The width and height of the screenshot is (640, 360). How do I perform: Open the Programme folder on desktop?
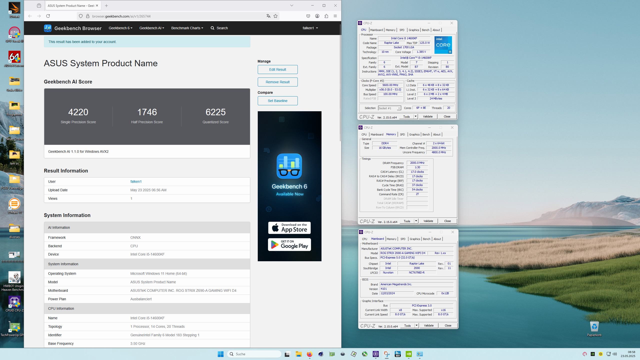point(14,108)
